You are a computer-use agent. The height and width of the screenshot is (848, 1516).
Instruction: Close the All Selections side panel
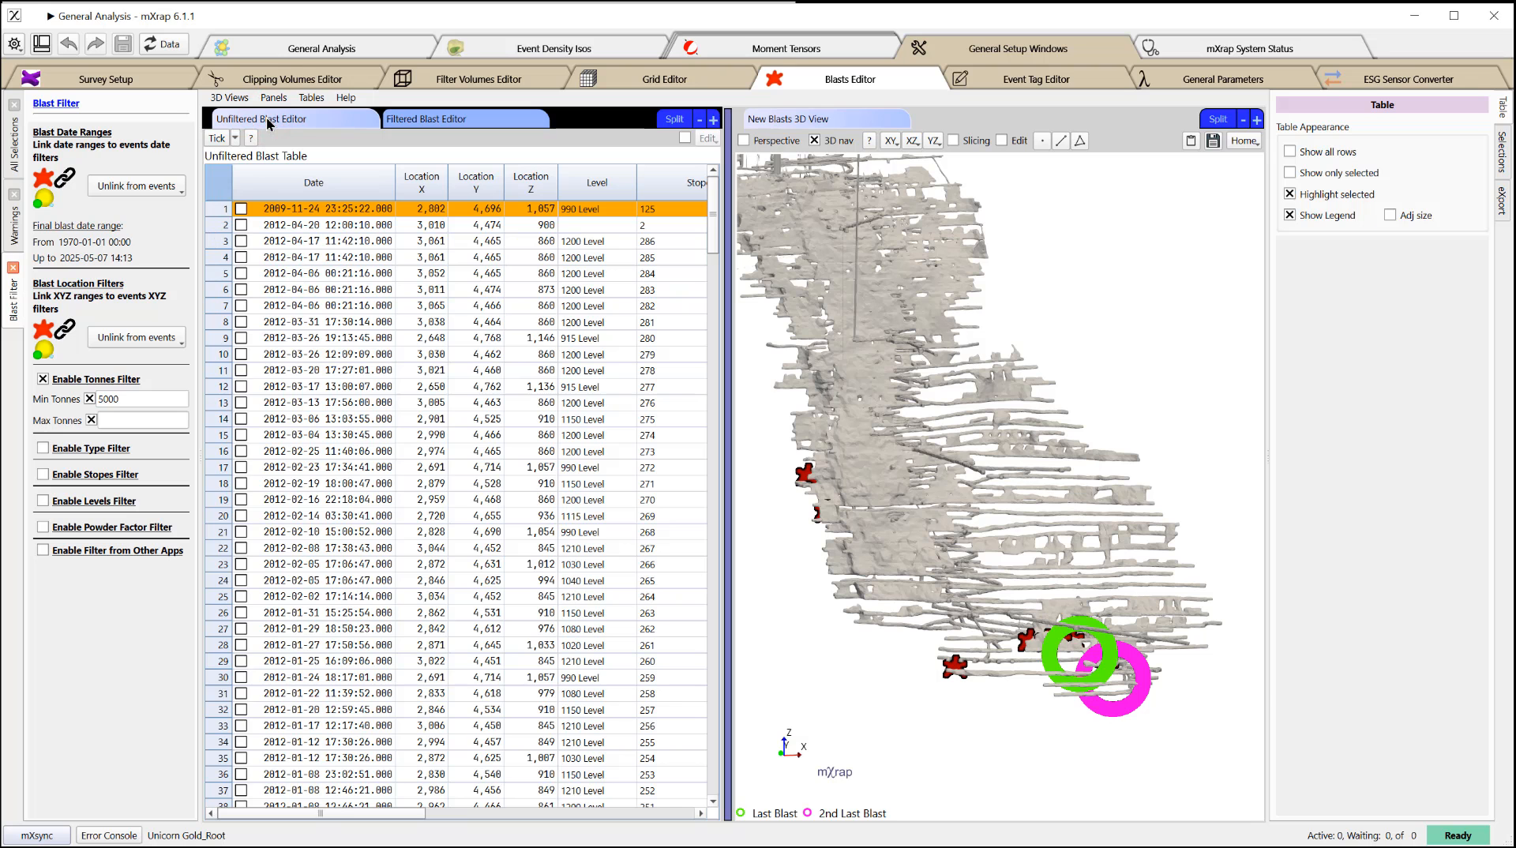pos(14,105)
